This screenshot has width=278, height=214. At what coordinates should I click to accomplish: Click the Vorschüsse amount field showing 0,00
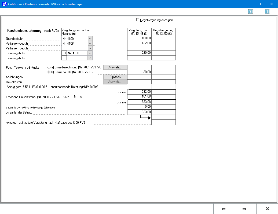[x=139, y=107]
